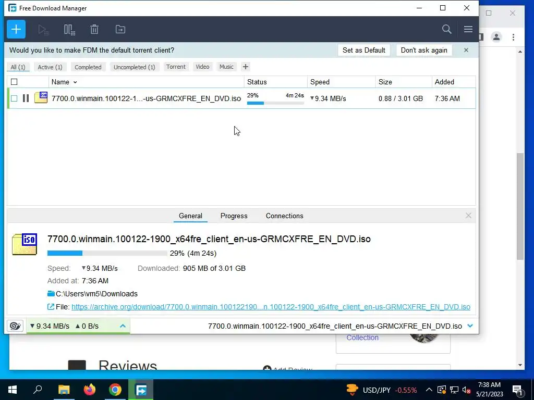Open search with magnifier icon
The image size is (534, 400).
click(x=446, y=29)
